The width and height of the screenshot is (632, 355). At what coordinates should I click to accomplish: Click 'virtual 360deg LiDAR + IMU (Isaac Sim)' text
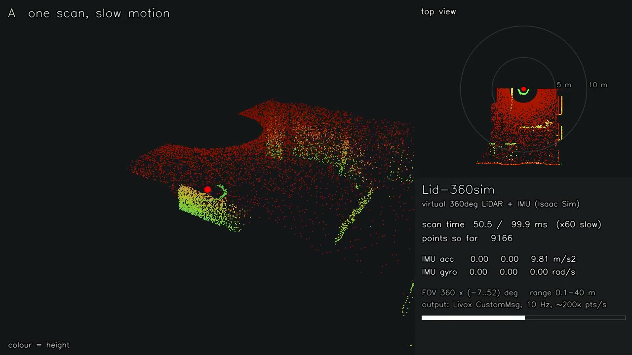(x=501, y=204)
